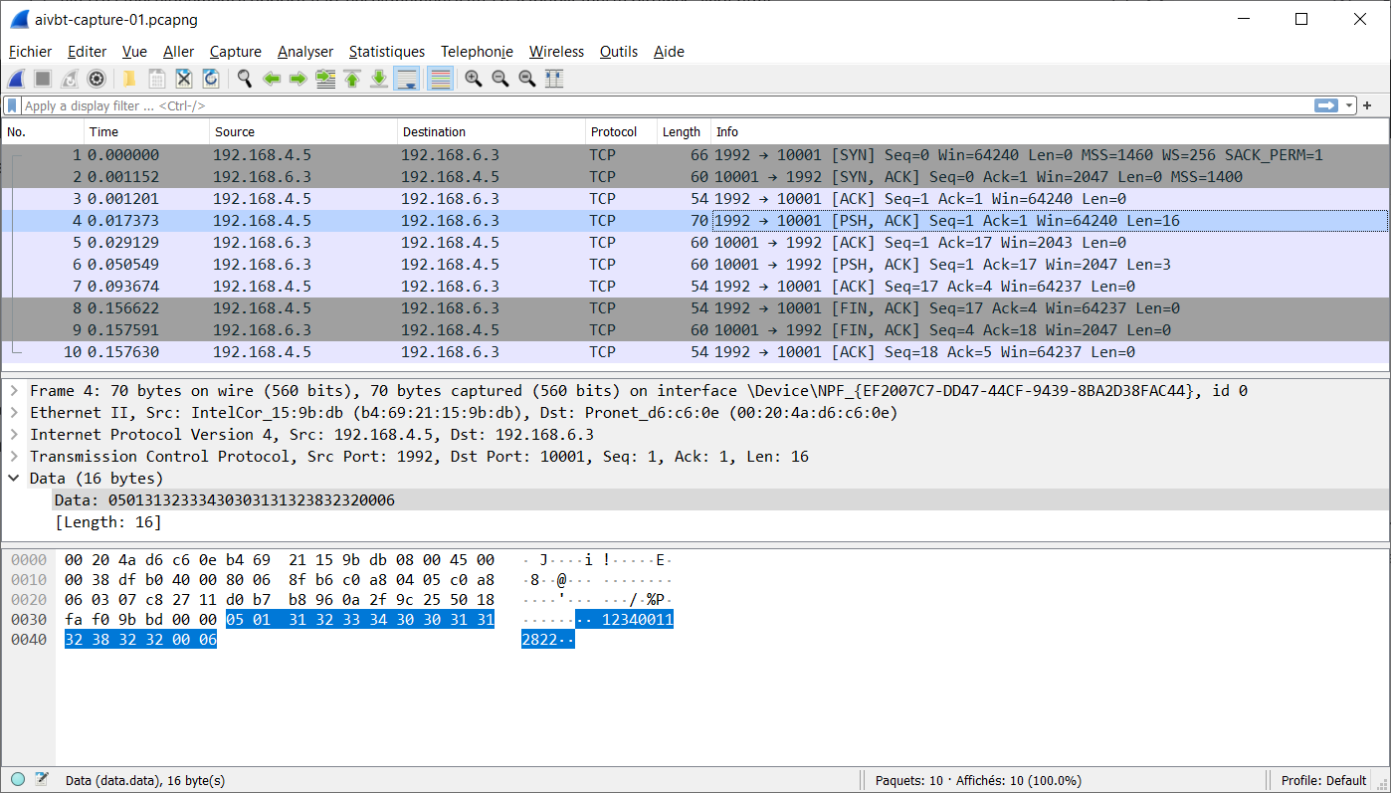Click Profile: Default in status bar

1323,781
